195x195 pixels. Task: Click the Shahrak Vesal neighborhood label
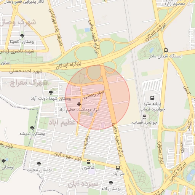pos(18,22)
